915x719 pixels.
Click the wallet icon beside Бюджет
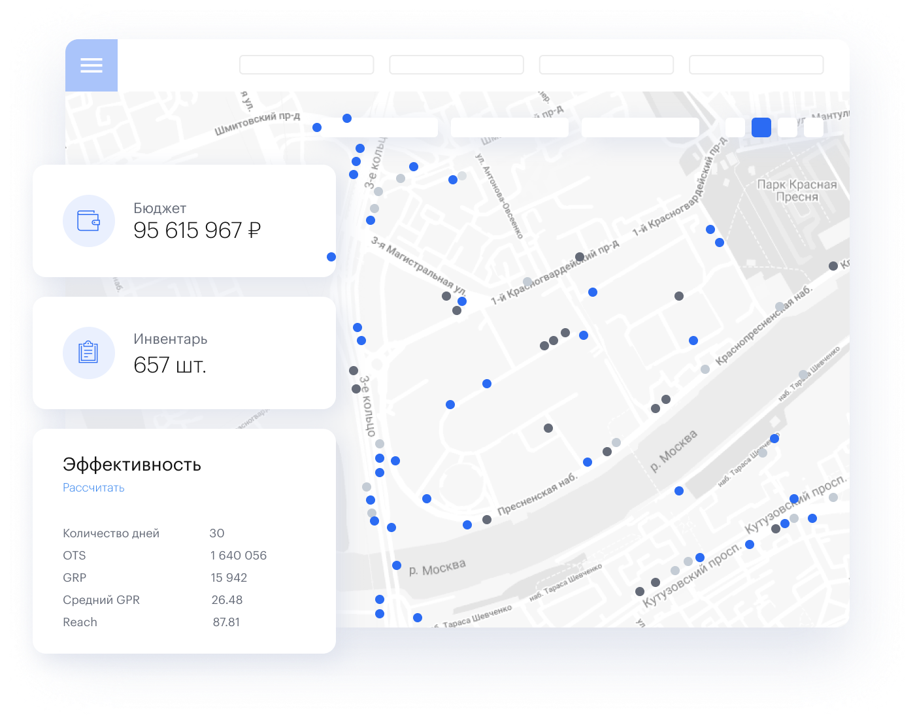coord(88,221)
